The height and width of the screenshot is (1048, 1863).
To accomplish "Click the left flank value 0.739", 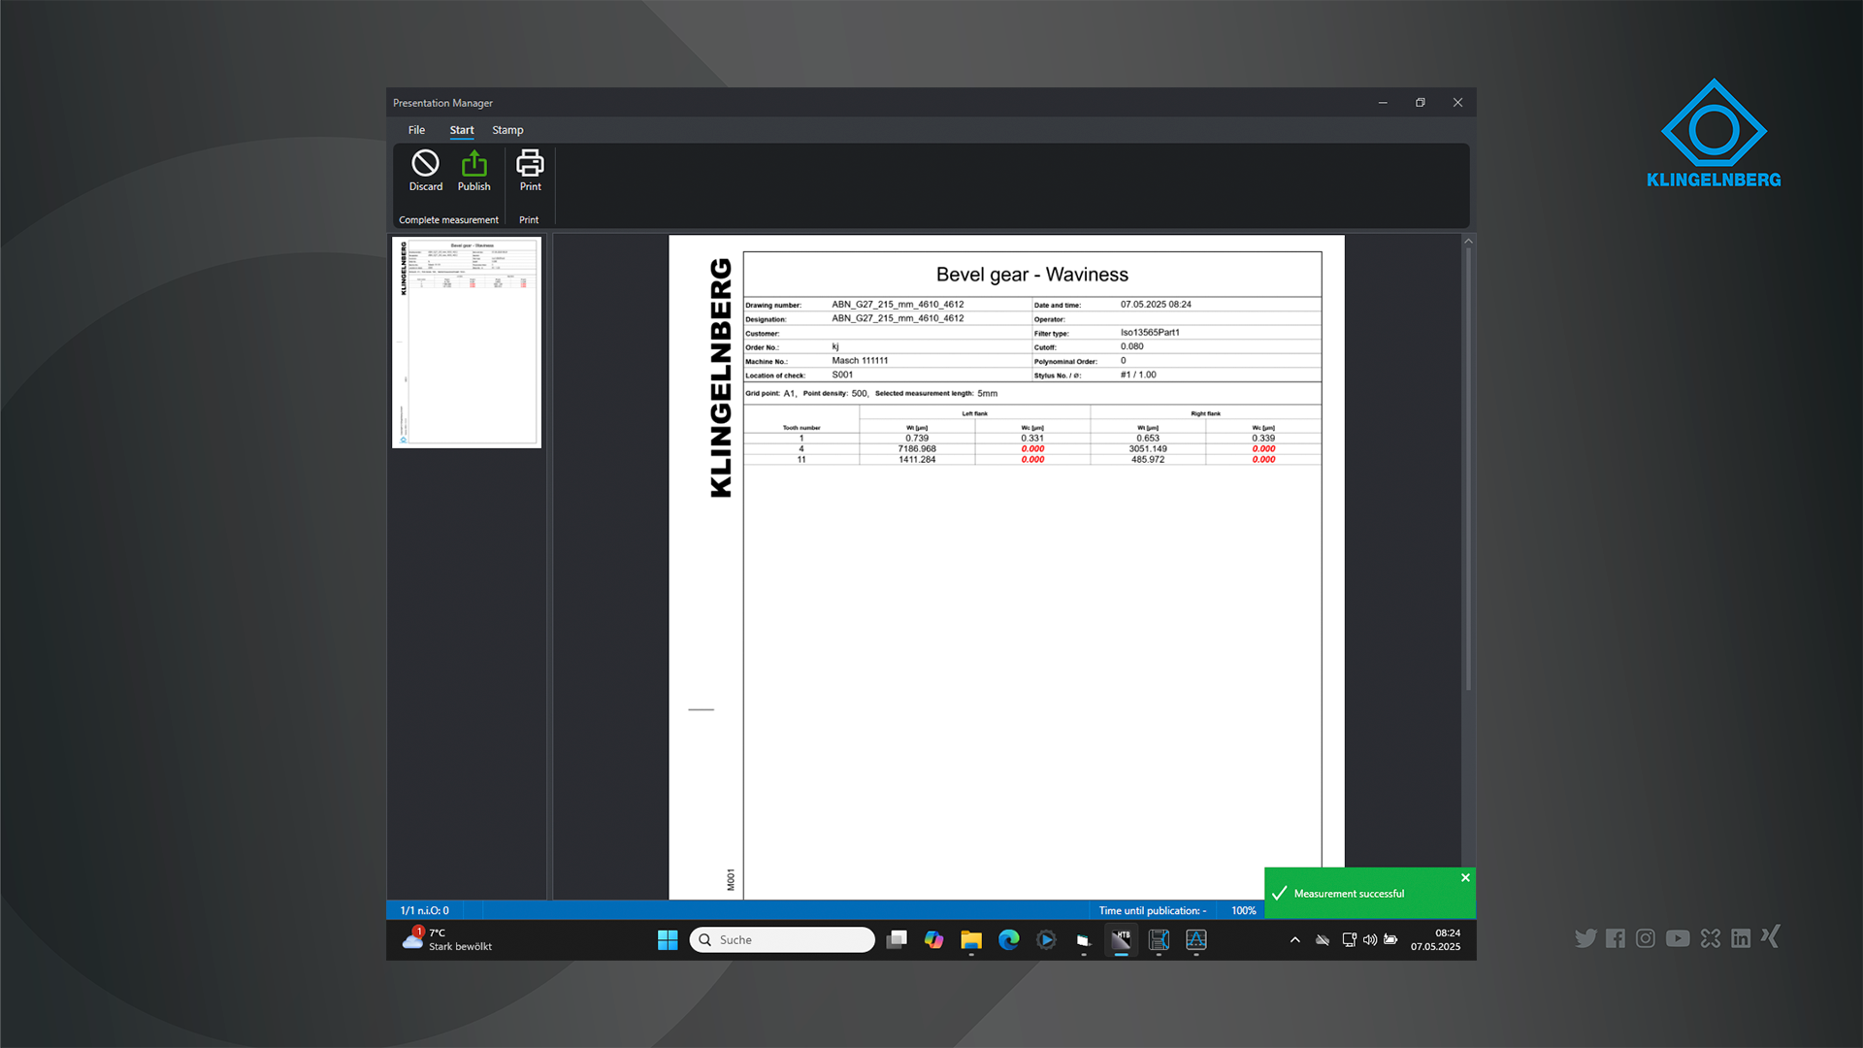I will pyautogui.click(x=917, y=439).
